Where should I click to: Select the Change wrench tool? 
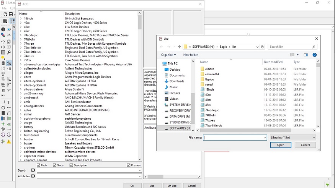coord(9,52)
